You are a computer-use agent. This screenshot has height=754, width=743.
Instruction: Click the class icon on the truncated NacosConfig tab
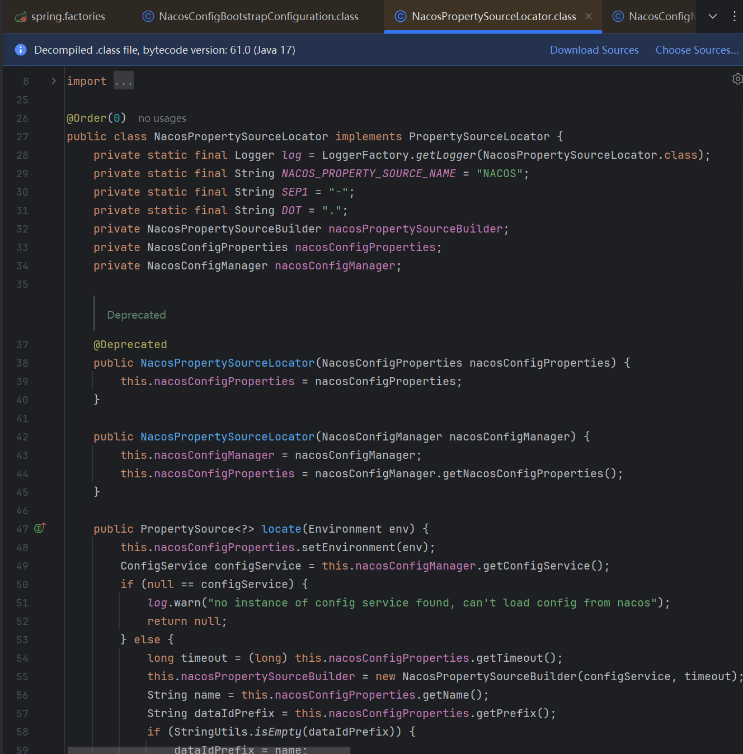click(618, 17)
